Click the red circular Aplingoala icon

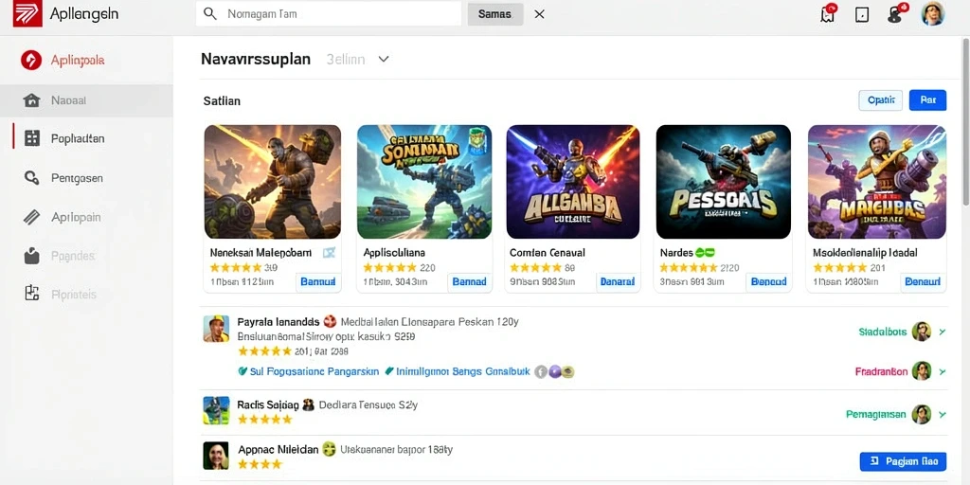point(31,60)
